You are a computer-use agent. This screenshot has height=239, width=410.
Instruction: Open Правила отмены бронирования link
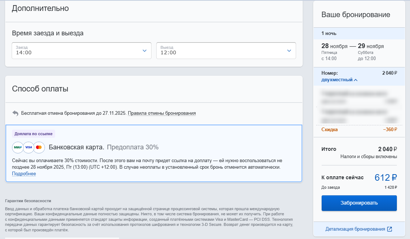162,113
